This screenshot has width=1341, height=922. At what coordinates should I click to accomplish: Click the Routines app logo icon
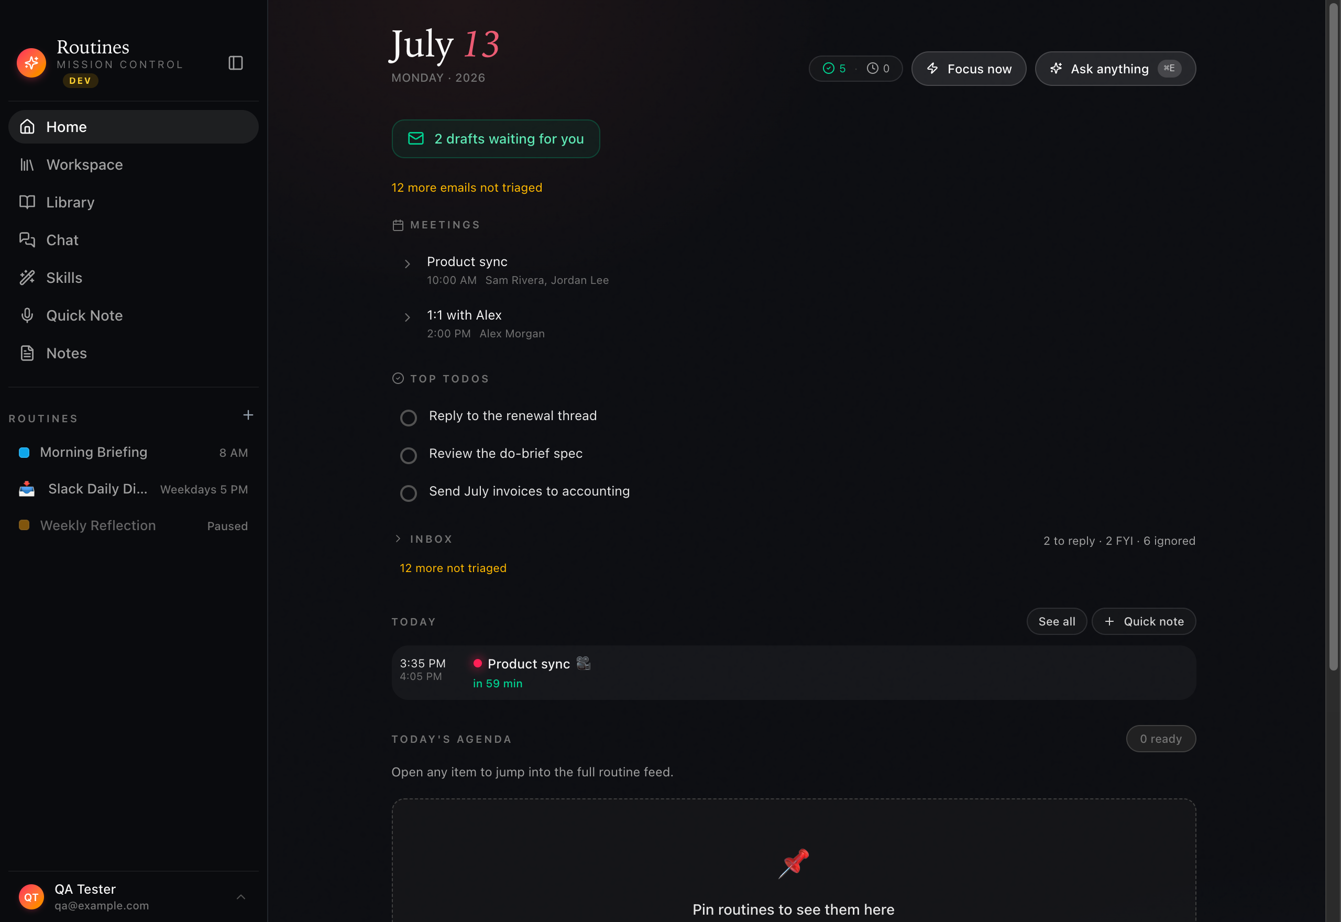(31, 62)
